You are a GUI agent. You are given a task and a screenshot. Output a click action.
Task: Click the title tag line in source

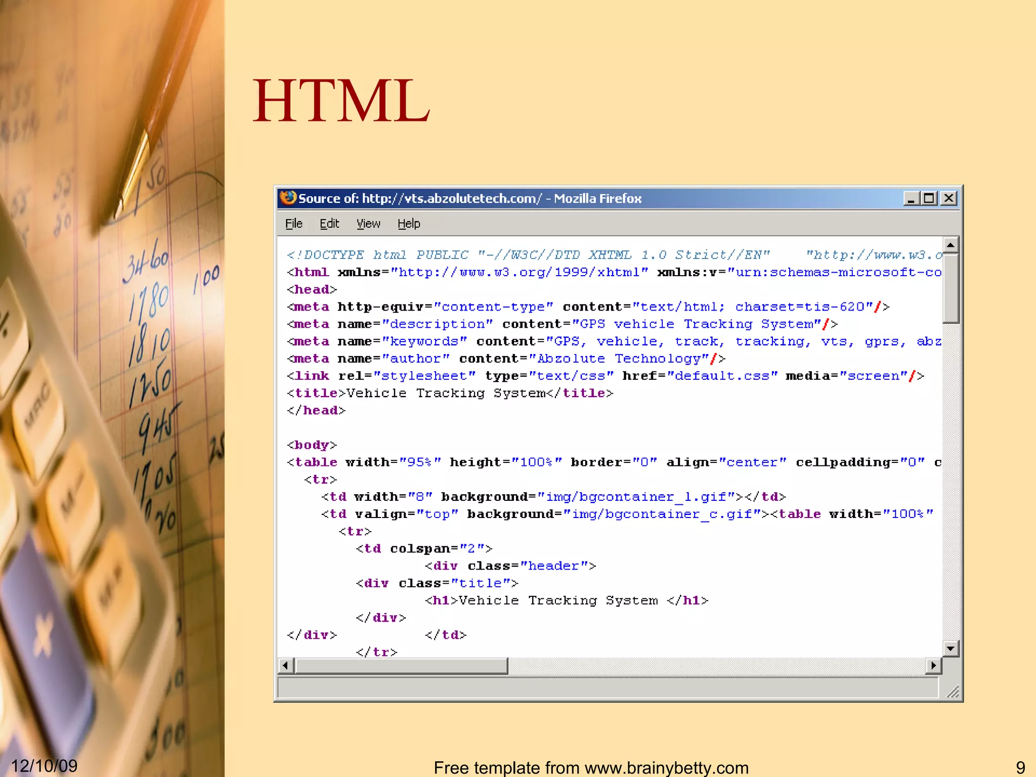450,393
